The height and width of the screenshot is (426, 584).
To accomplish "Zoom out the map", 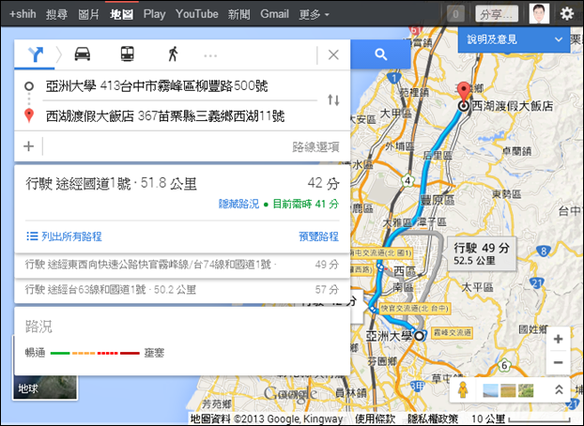I will tap(558, 362).
